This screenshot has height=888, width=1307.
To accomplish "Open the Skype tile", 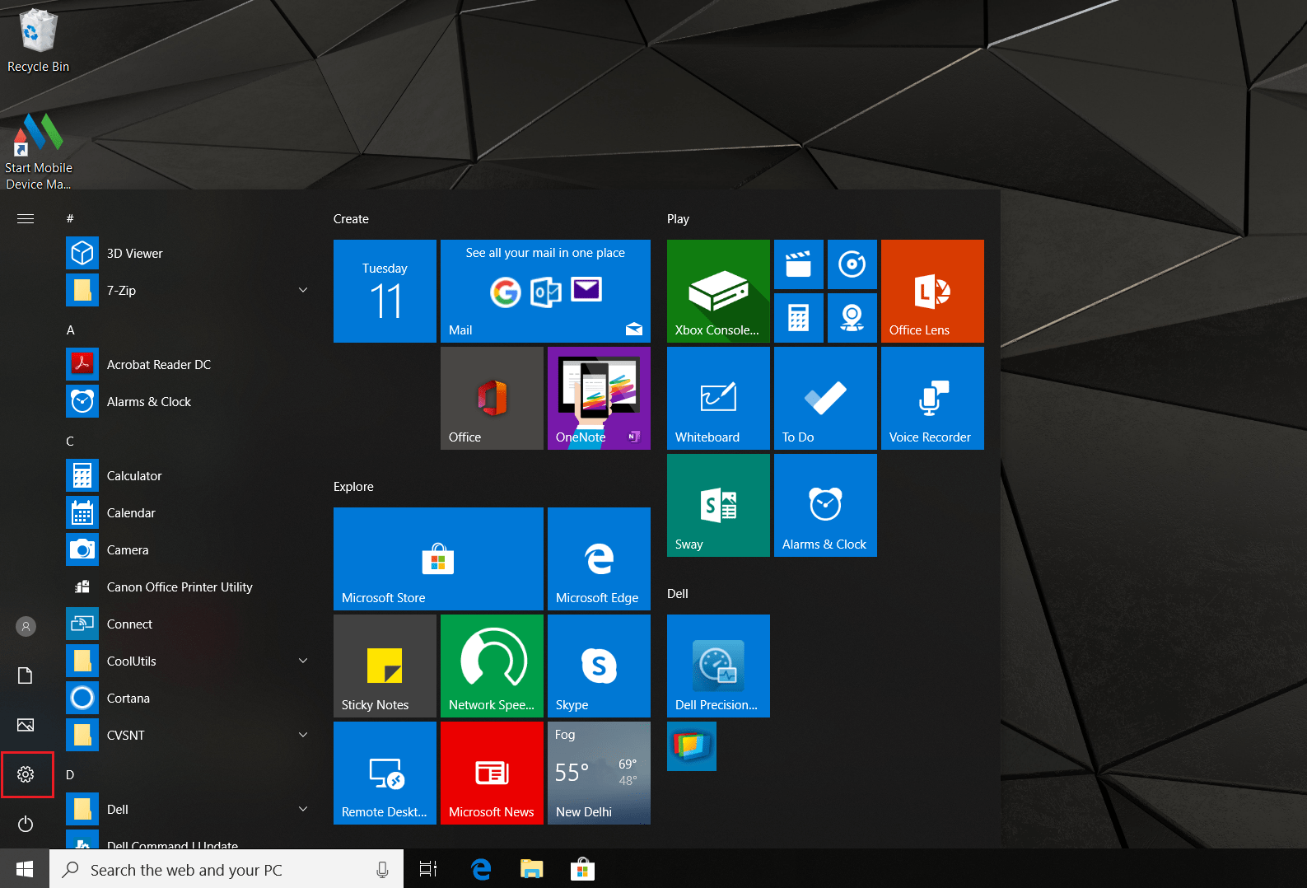I will click(x=599, y=666).
